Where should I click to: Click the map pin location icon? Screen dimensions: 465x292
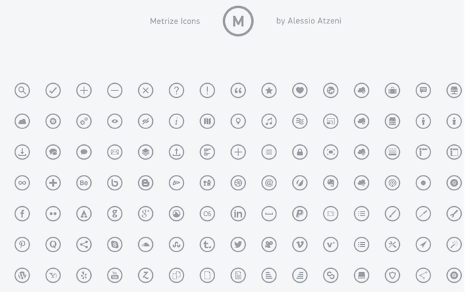[x=238, y=121]
